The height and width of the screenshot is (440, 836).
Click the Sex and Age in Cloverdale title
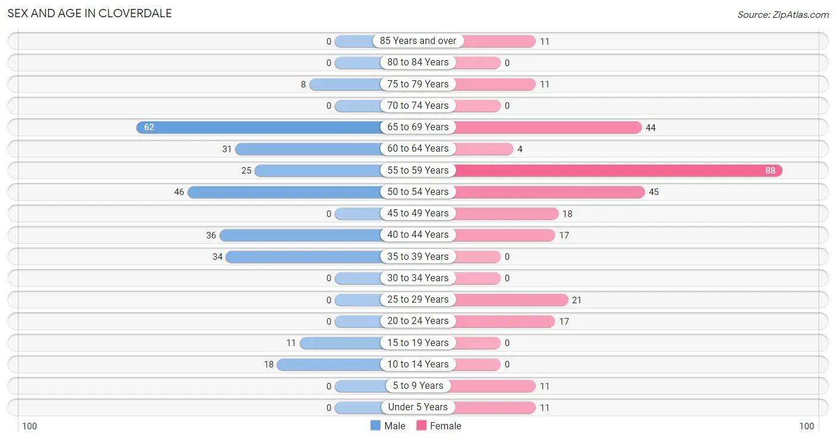tap(90, 14)
